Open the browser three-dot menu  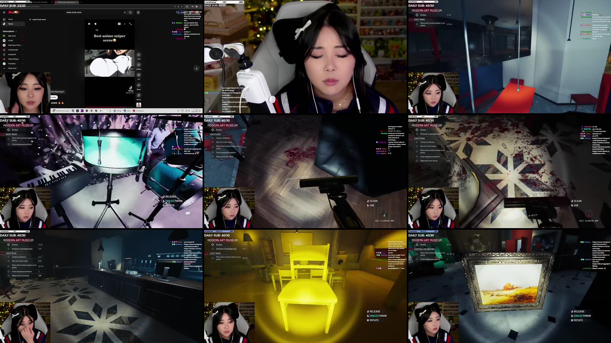pos(201,6)
